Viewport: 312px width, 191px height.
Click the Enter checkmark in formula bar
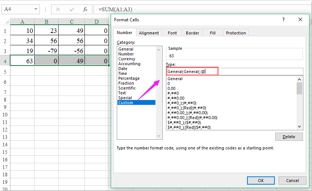pyautogui.click(x=72, y=9)
